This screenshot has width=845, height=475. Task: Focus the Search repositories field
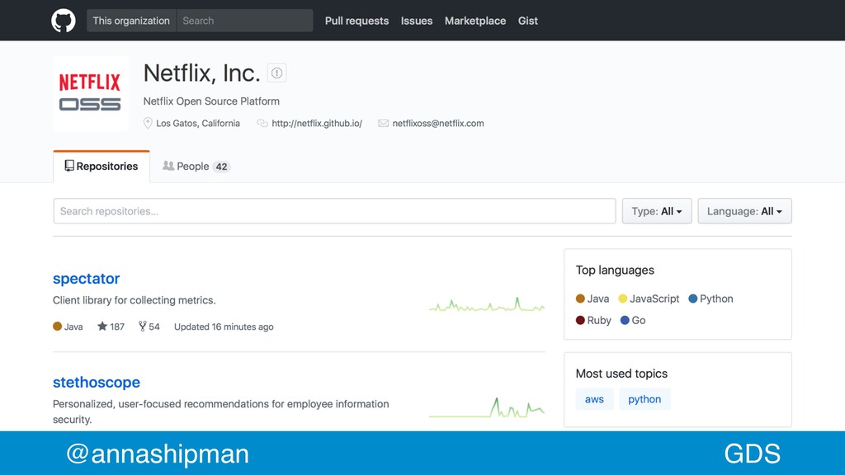pyautogui.click(x=334, y=211)
